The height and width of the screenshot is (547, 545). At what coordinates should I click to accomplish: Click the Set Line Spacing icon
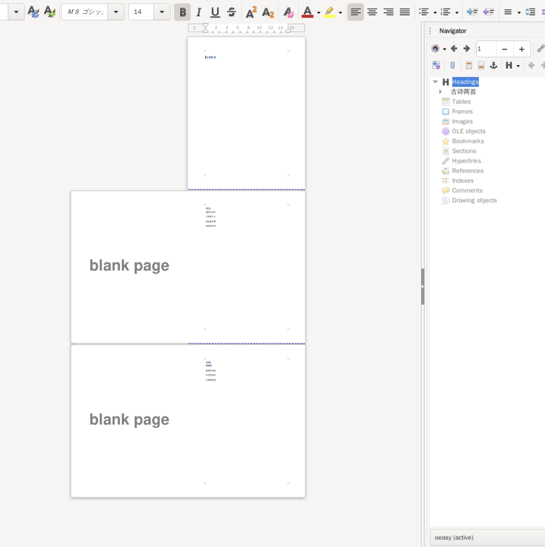[x=508, y=12]
